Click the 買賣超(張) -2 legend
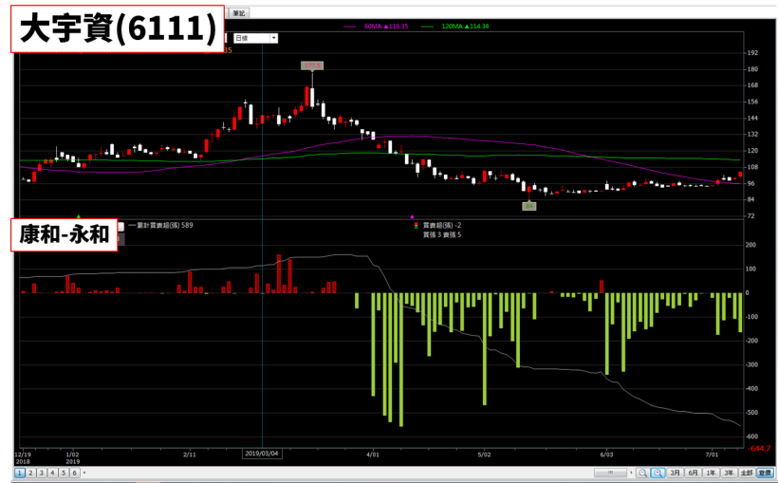778x483 pixels. point(441,225)
